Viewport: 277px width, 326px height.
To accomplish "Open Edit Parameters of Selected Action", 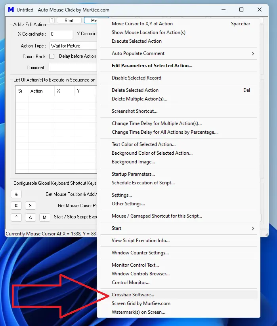I will tap(179, 66).
